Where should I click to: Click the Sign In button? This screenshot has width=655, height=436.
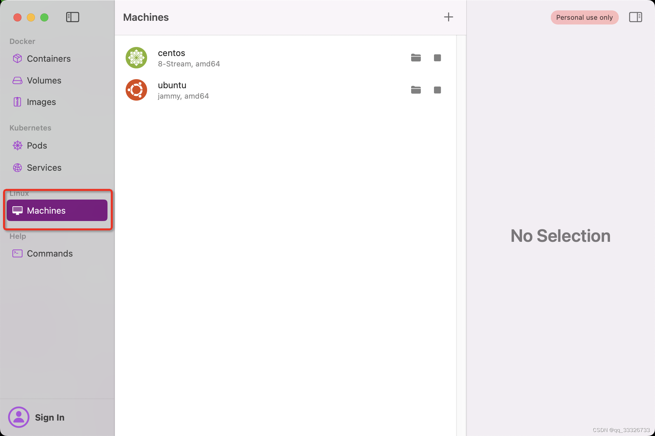(x=50, y=417)
